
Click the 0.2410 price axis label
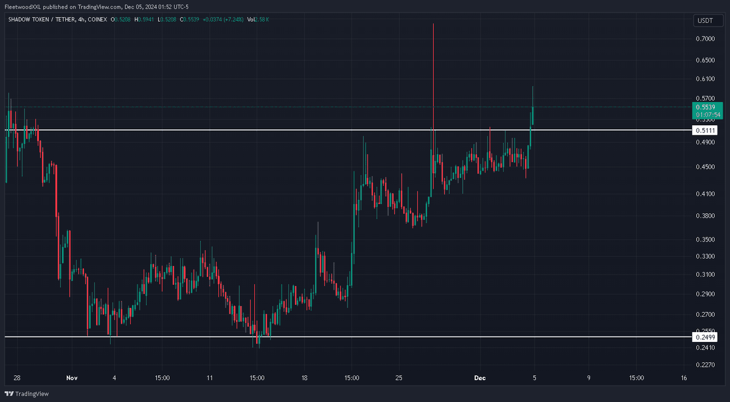(x=706, y=347)
